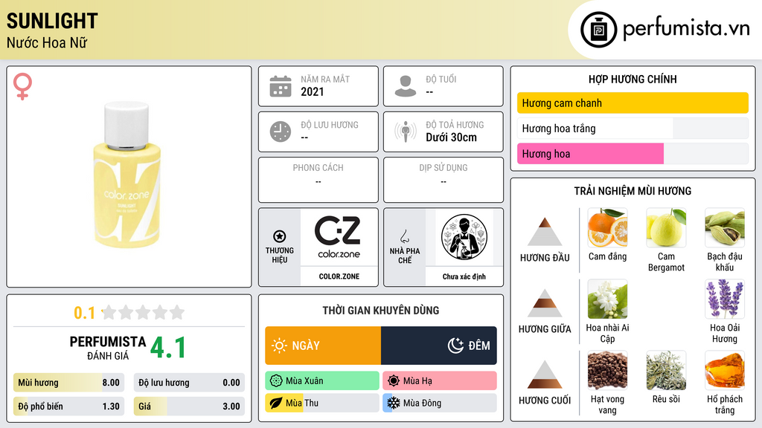Click the sun icon in the Ngày block

[x=279, y=346]
